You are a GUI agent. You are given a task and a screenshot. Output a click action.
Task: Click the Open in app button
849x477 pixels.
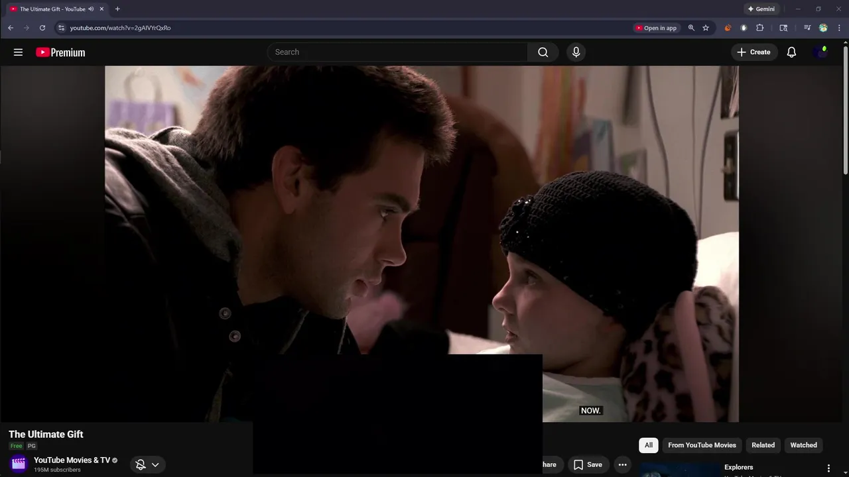click(x=656, y=28)
